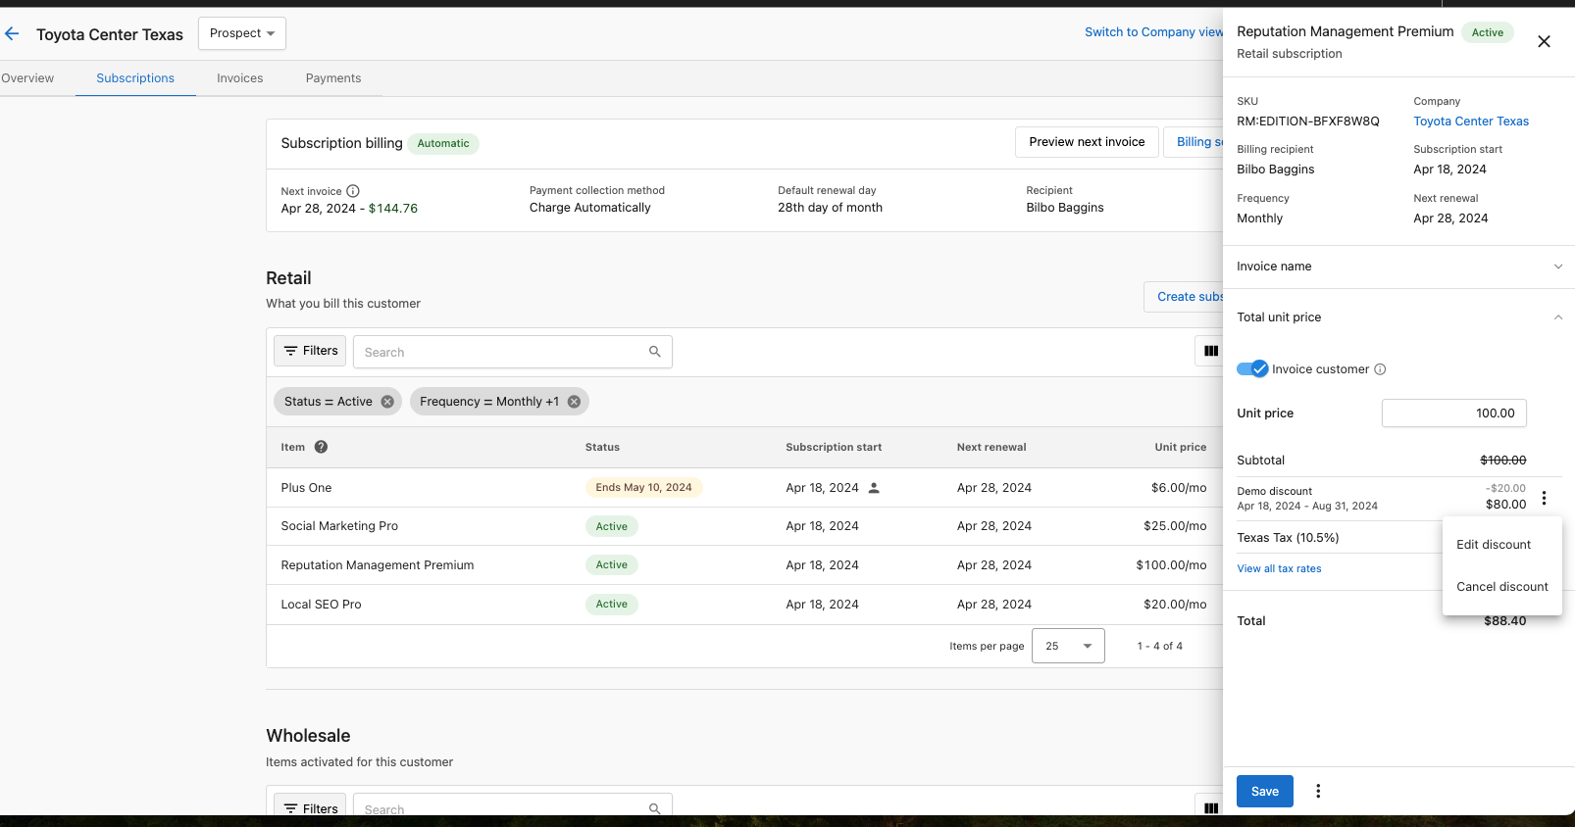Click the Create subscription button
1575x827 pixels.
pyautogui.click(x=1184, y=297)
